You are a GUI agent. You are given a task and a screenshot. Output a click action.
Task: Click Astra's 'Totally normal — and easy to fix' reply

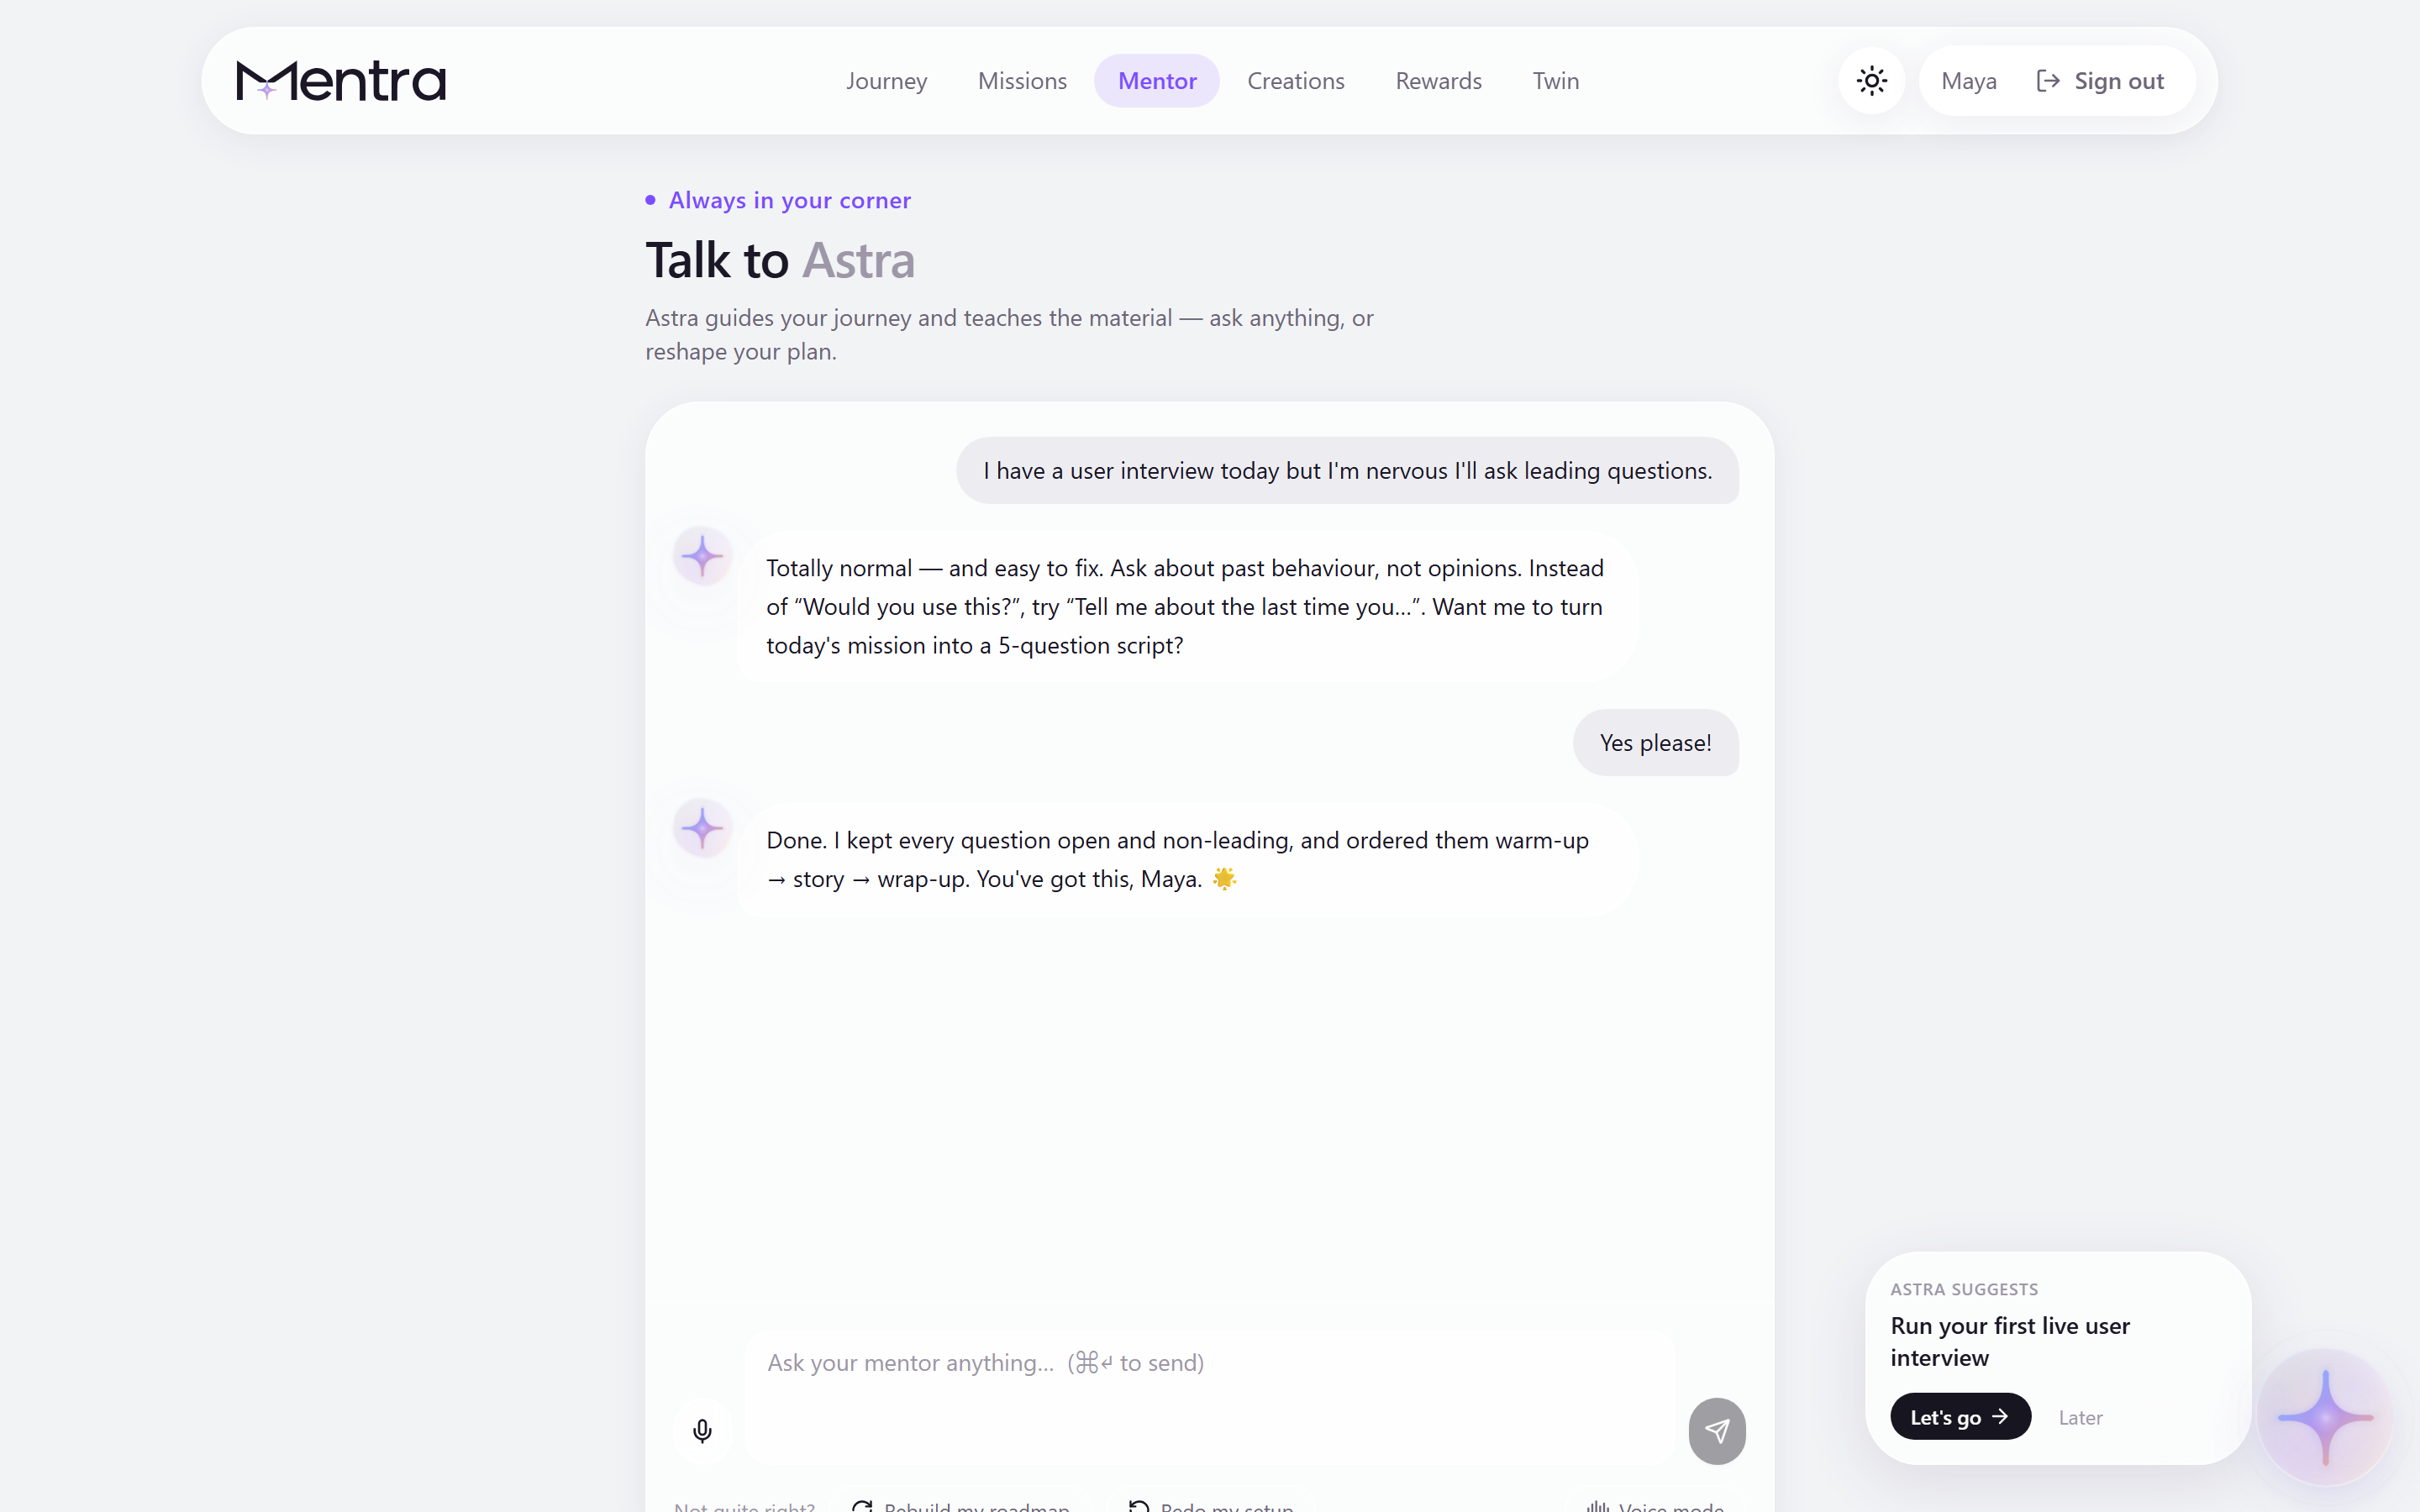tap(1187, 607)
